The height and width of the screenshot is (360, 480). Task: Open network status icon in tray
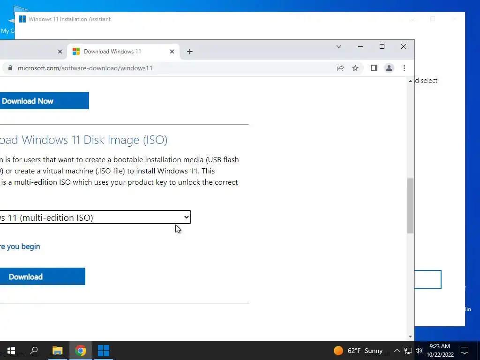tap(408, 351)
